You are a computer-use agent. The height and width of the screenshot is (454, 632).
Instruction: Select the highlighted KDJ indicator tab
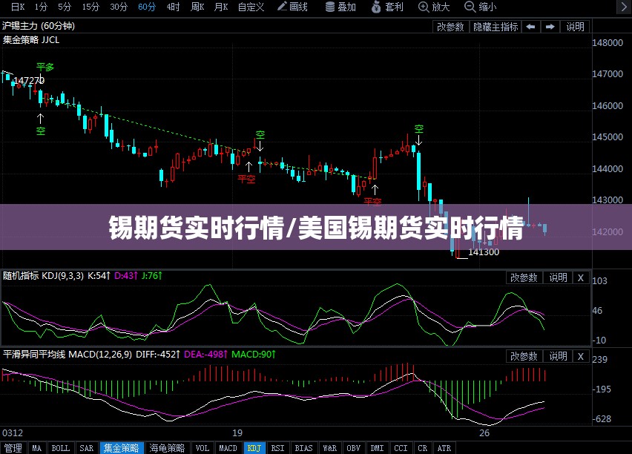pyautogui.click(x=254, y=448)
